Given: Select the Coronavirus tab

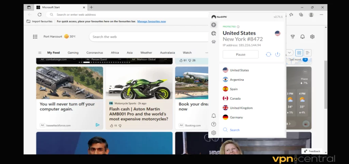Looking at the screenshot, I should (x=95, y=53).
